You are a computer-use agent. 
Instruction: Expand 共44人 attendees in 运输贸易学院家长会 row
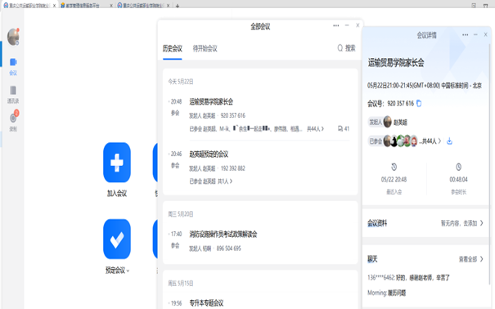[315, 128]
